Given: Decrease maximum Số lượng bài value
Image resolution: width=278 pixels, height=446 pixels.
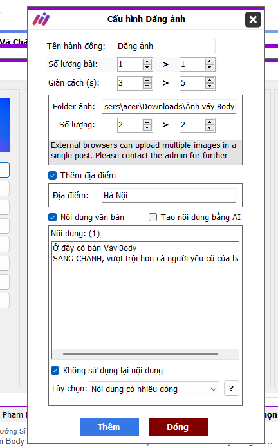Looking at the screenshot, I should [209, 67].
